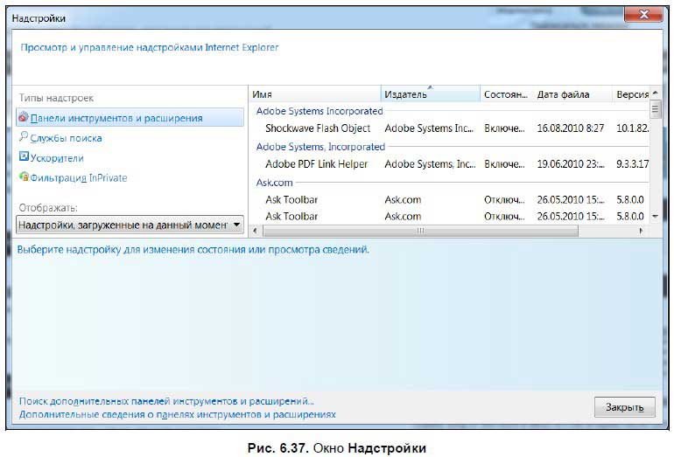Open the learn more about toolbars link
The image size is (674, 457).
[x=178, y=415]
